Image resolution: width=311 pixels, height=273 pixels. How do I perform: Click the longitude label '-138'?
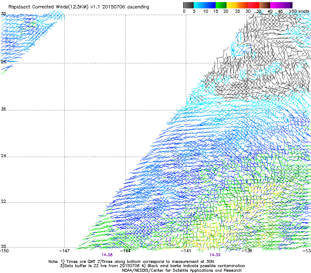pyautogui.click(x=247, y=251)
